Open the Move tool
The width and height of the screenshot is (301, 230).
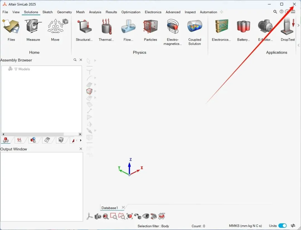pyautogui.click(x=55, y=30)
